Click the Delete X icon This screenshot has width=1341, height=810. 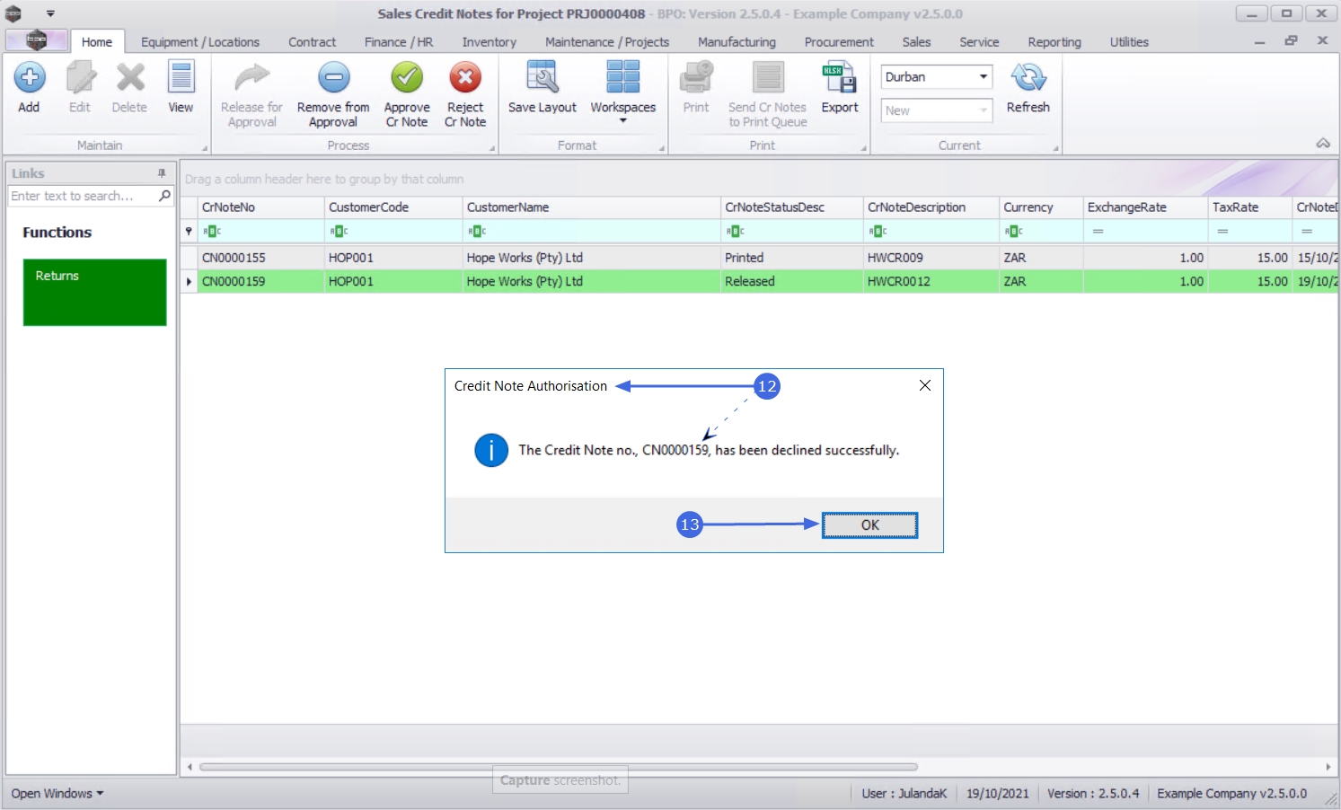pos(130,78)
